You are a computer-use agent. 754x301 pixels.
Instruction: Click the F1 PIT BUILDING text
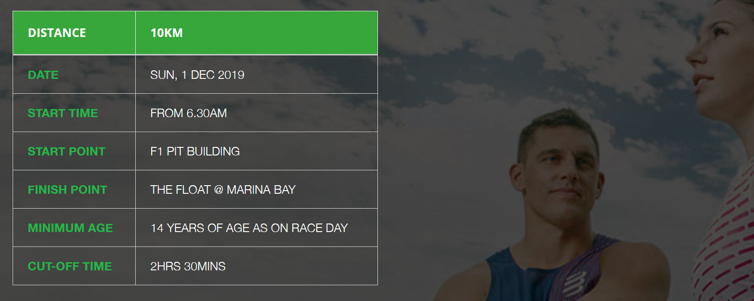pos(195,151)
